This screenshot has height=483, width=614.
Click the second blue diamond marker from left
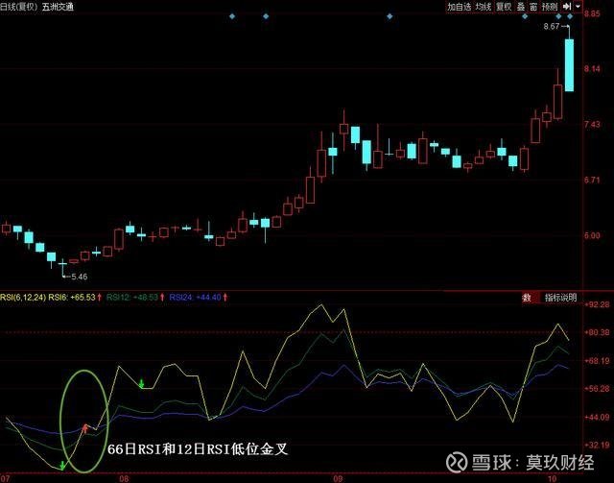click(x=266, y=16)
